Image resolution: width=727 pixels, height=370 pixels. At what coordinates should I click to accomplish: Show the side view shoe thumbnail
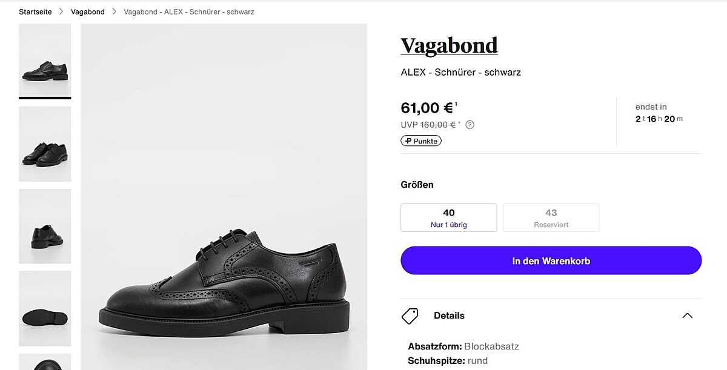point(45,59)
